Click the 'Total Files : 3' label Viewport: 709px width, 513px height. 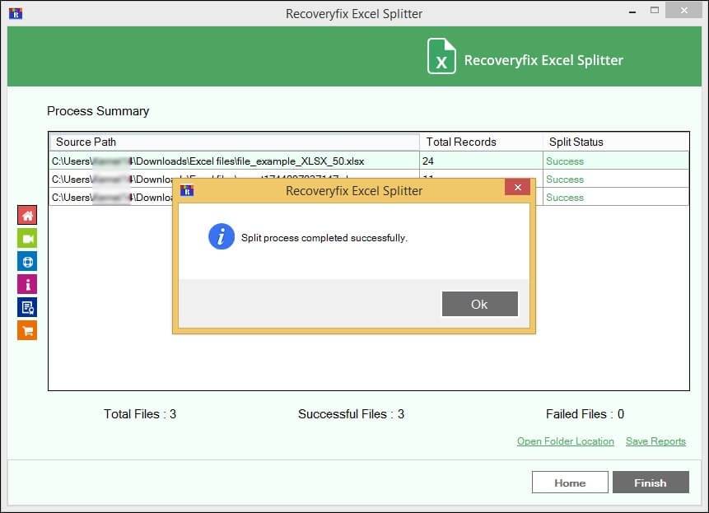(x=140, y=414)
